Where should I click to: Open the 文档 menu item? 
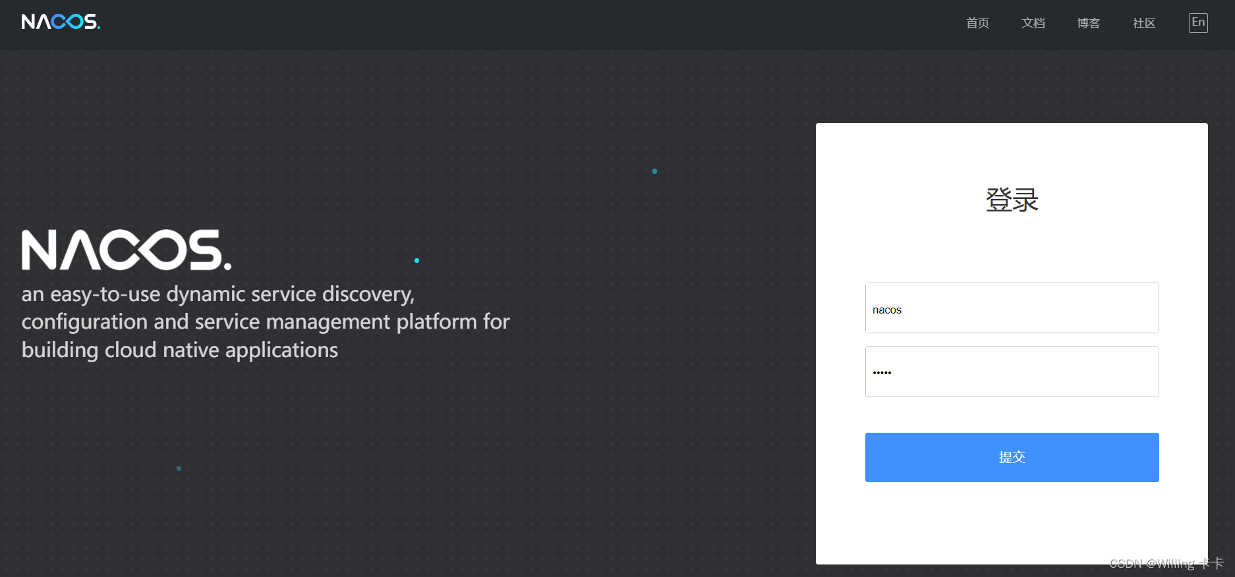[1033, 23]
